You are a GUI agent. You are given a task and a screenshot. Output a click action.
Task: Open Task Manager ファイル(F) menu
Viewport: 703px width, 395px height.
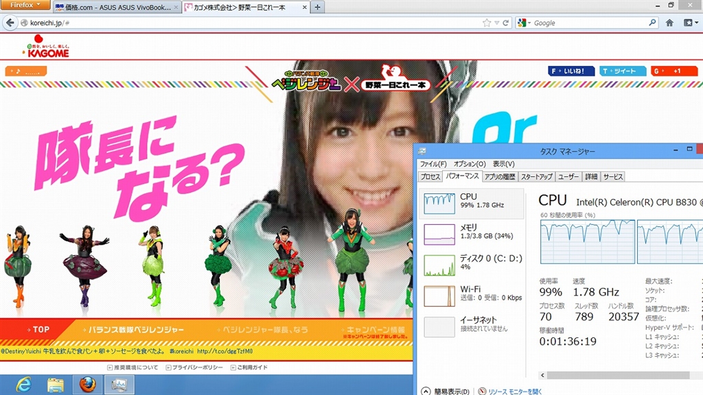pos(433,164)
